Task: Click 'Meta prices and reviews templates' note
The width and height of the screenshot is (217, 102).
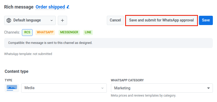Action: tap(143, 96)
